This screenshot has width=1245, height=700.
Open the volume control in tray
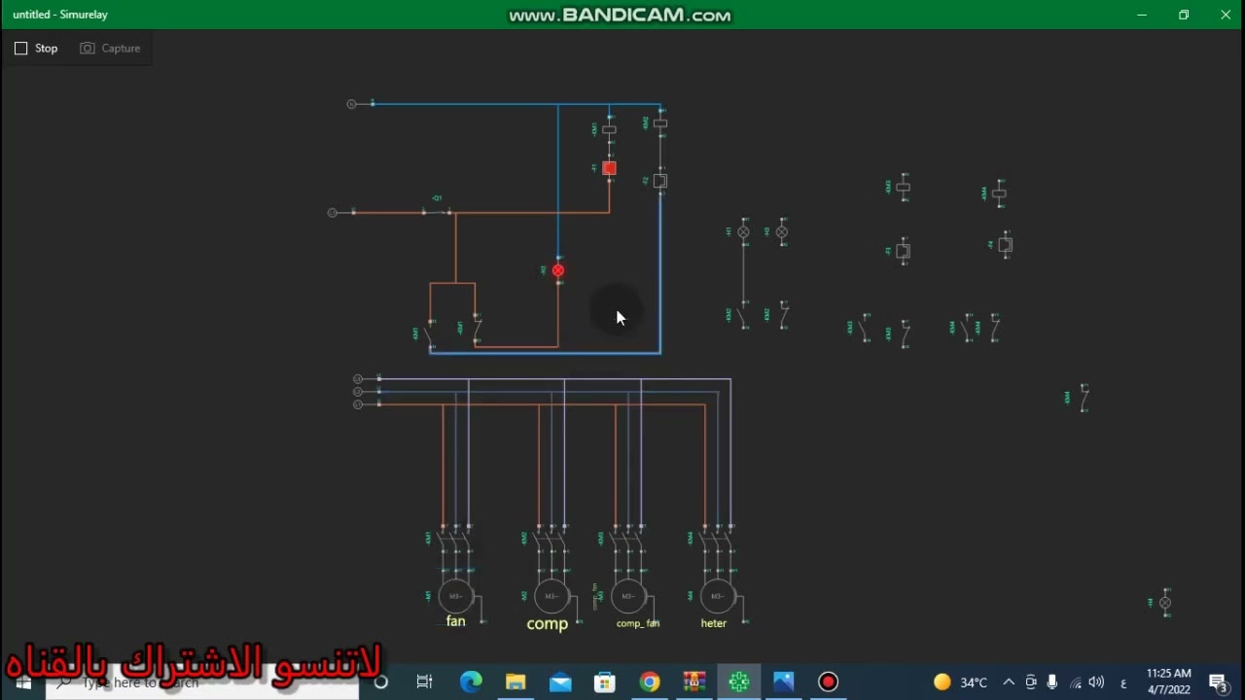pos(1096,682)
